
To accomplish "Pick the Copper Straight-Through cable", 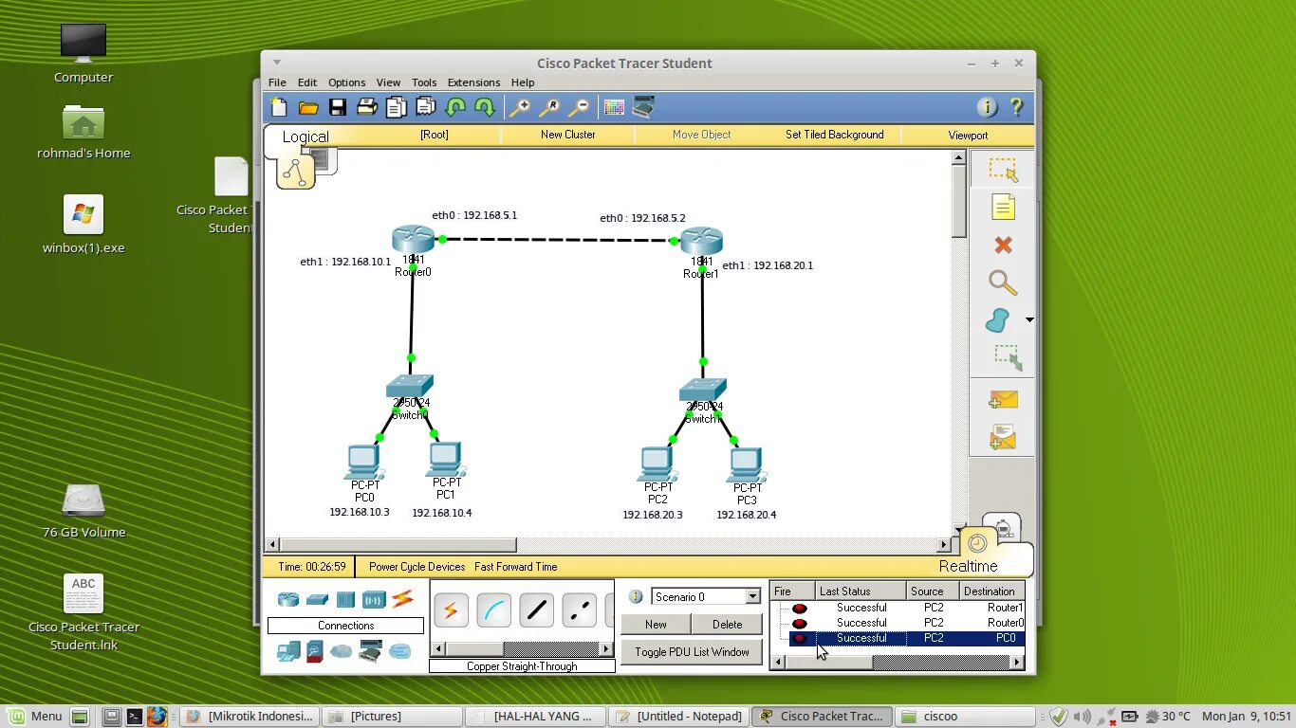I will tap(536, 610).
